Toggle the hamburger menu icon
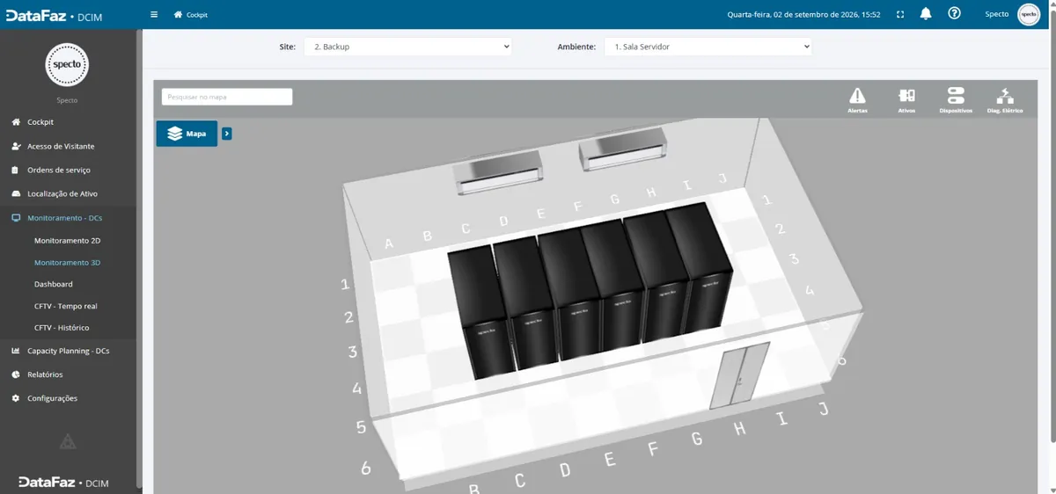1056x494 pixels. click(x=154, y=14)
